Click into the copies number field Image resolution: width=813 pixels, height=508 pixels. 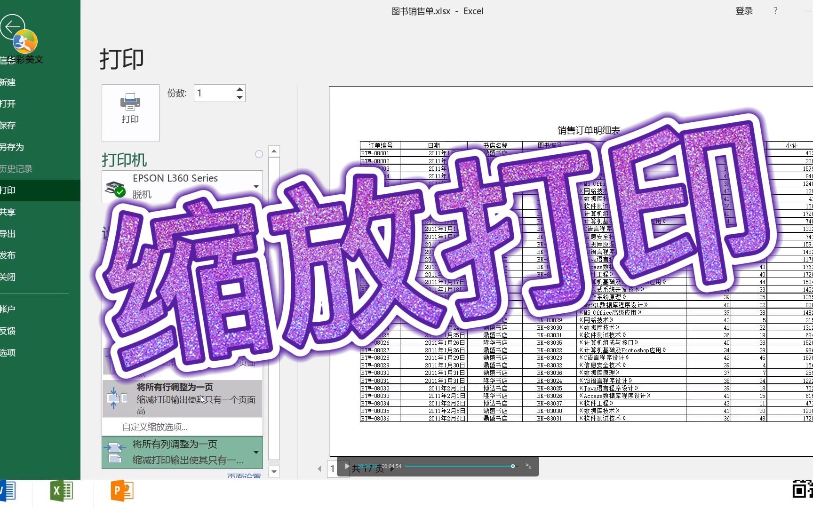click(x=214, y=93)
